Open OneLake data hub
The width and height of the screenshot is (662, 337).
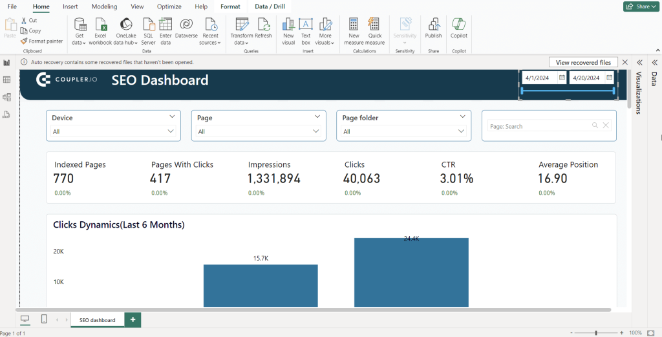click(126, 31)
